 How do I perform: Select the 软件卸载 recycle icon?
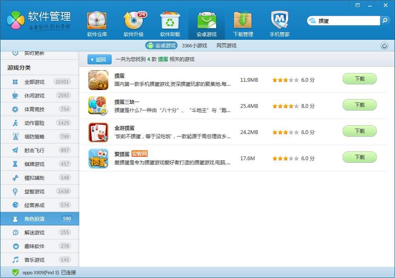170,21
